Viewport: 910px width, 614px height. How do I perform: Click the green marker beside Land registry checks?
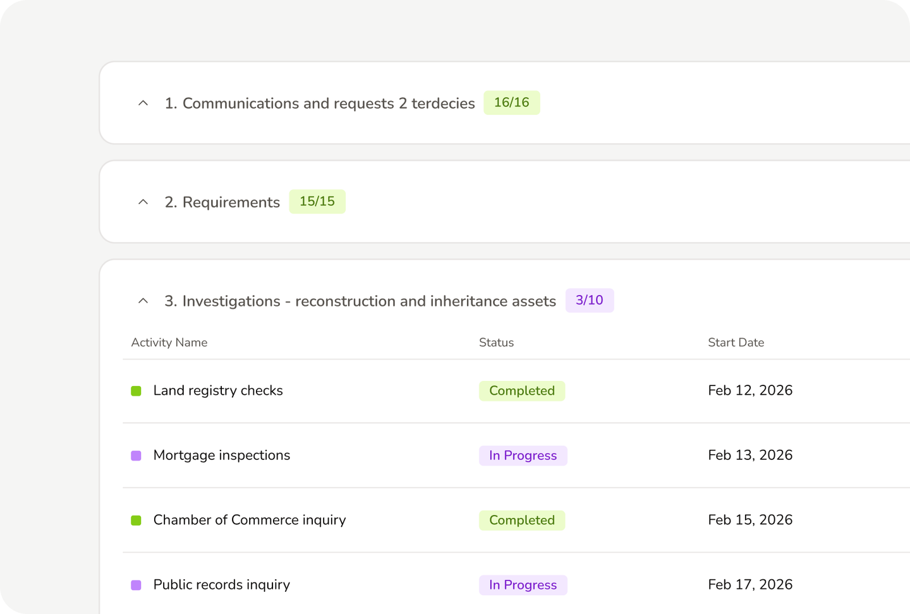click(x=136, y=391)
